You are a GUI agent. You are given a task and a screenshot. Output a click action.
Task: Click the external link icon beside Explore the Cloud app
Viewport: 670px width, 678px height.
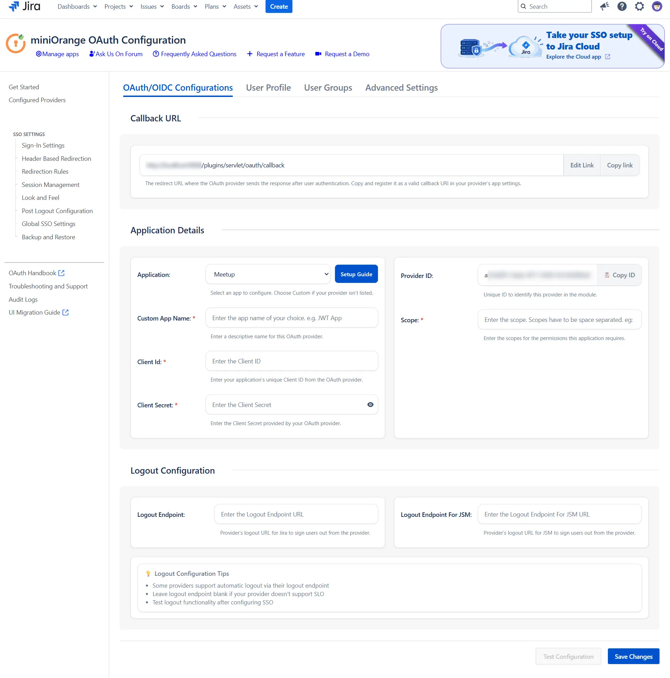[x=608, y=56]
